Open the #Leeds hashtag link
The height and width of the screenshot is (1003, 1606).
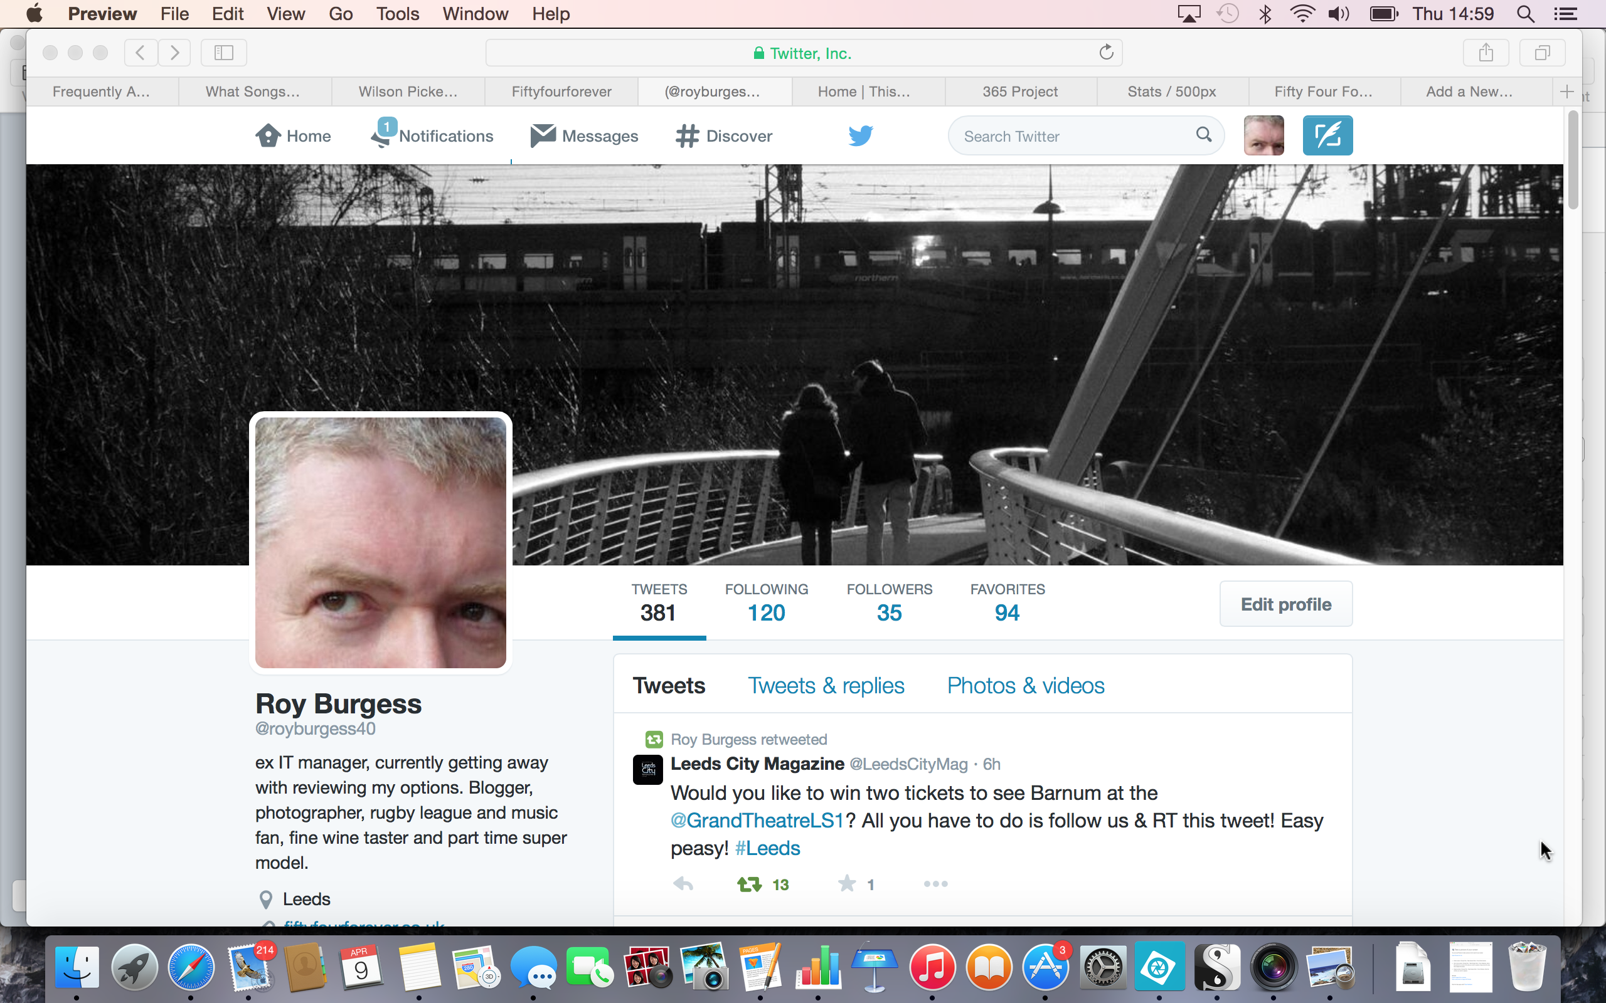click(x=768, y=848)
